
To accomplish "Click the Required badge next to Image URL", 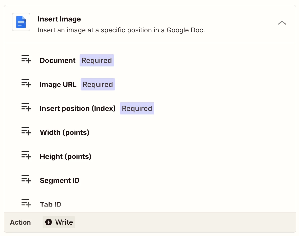I will [x=98, y=85].
